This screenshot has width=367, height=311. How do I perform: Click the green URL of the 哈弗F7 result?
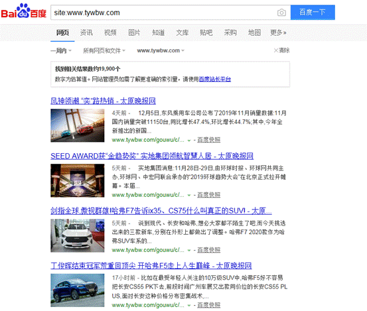point(148,250)
